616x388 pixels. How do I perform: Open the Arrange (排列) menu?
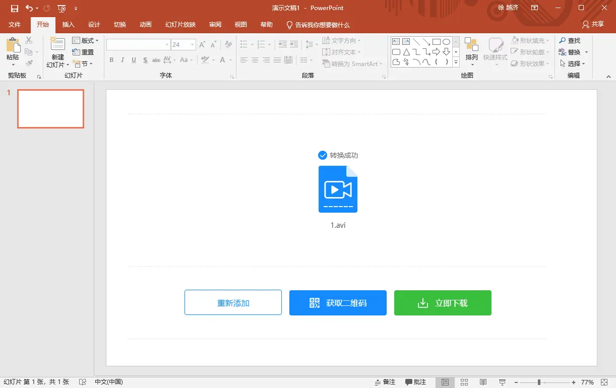click(x=471, y=51)
